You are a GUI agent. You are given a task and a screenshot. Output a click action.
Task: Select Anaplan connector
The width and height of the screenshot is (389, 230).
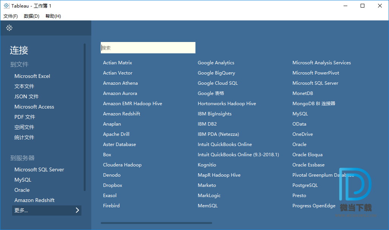tap(112, 124)
